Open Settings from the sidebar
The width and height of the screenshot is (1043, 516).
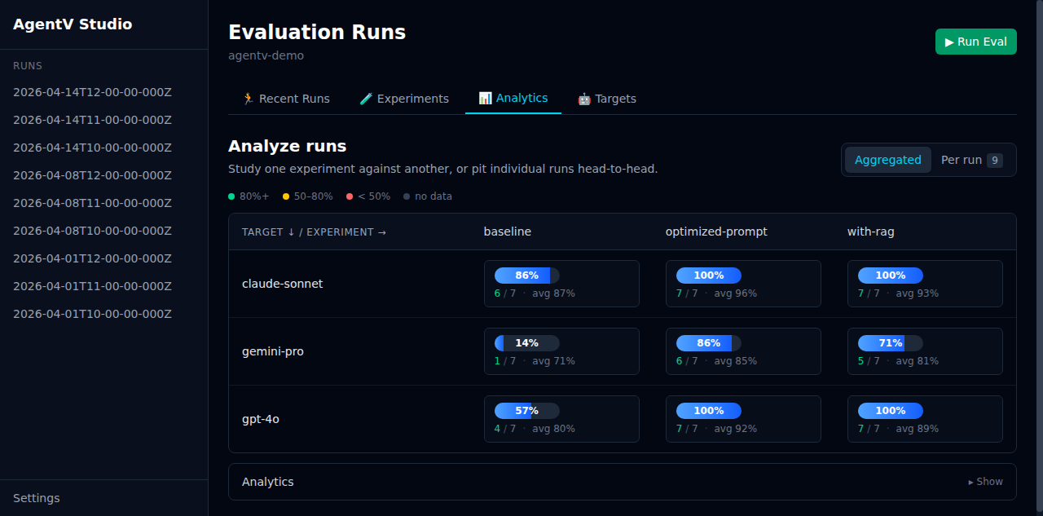[x=37, y=497]
